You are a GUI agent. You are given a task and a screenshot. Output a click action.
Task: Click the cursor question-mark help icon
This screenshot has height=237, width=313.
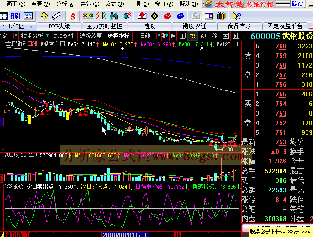[237, 16]
